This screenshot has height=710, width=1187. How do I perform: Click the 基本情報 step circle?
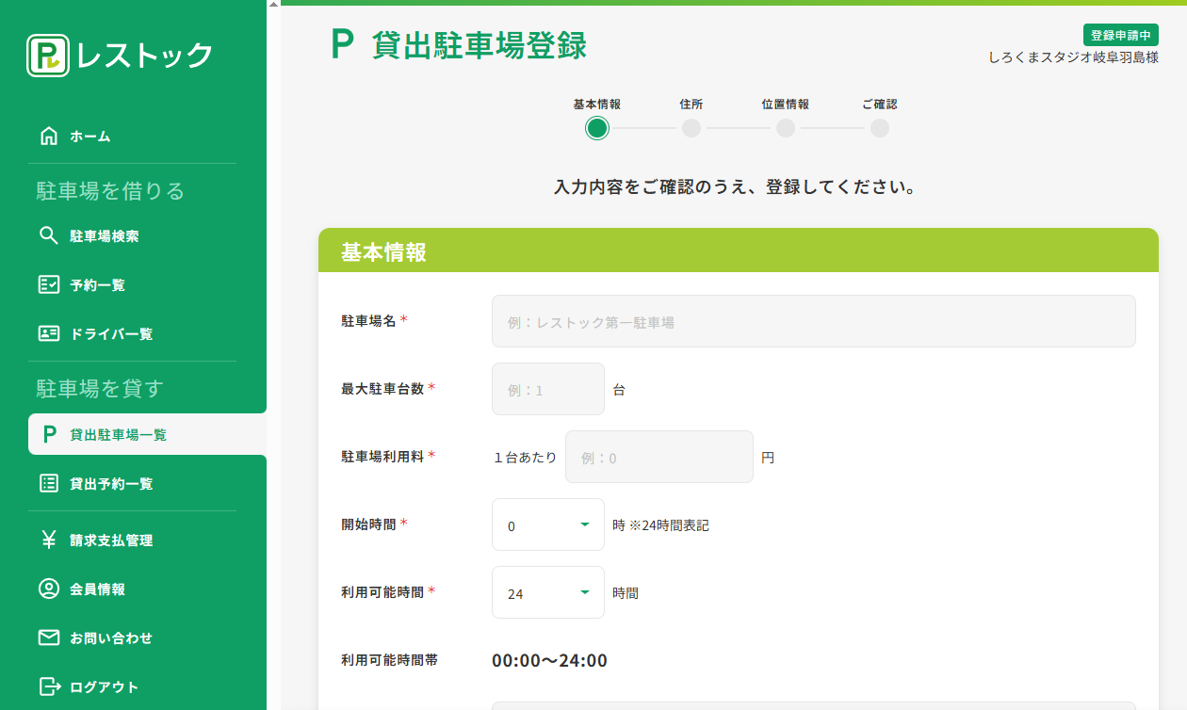pyautogui.click(x=596, y=128)
